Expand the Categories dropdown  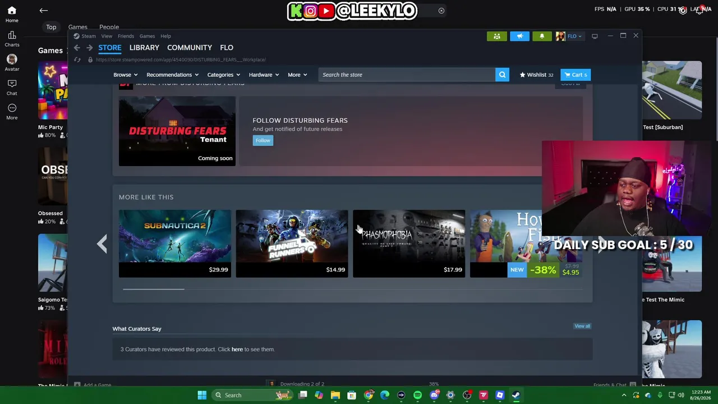223,75
